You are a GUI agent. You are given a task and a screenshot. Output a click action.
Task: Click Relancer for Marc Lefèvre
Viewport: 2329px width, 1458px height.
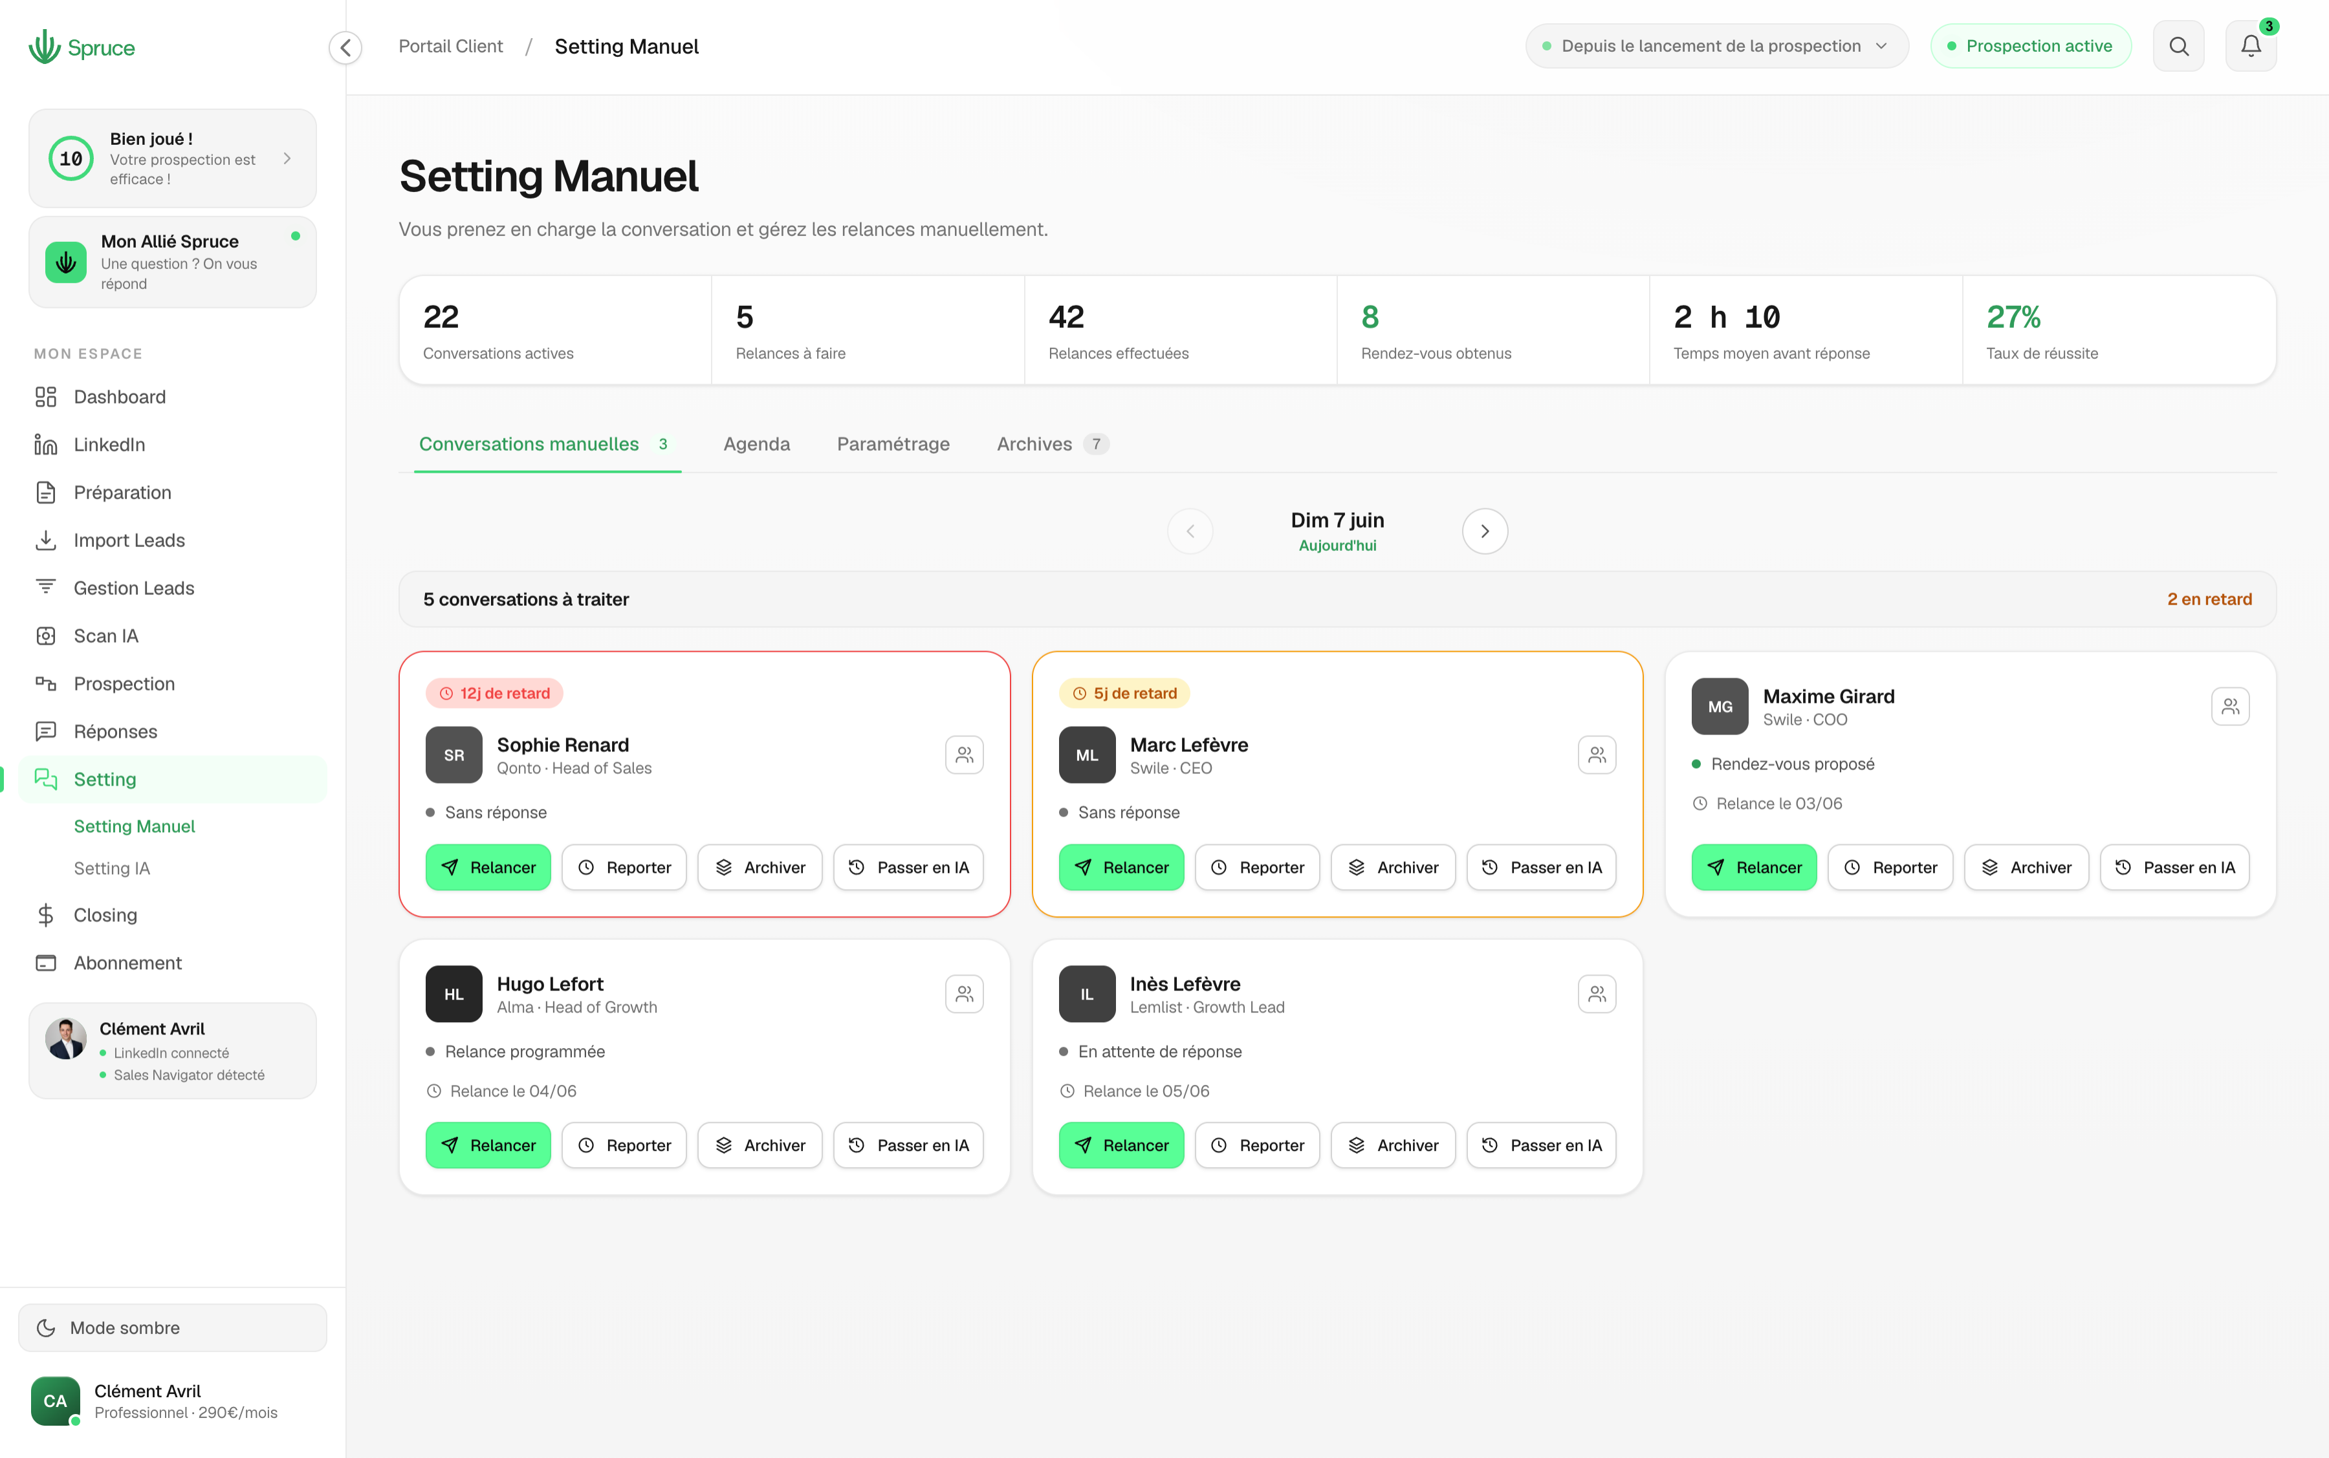pyautogui.click(x=1121, y=868)
